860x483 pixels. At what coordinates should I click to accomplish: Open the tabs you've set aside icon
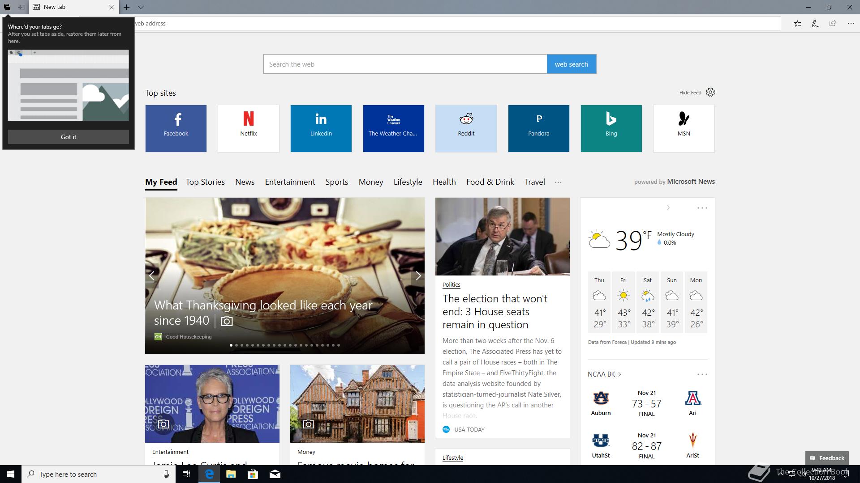7,7
